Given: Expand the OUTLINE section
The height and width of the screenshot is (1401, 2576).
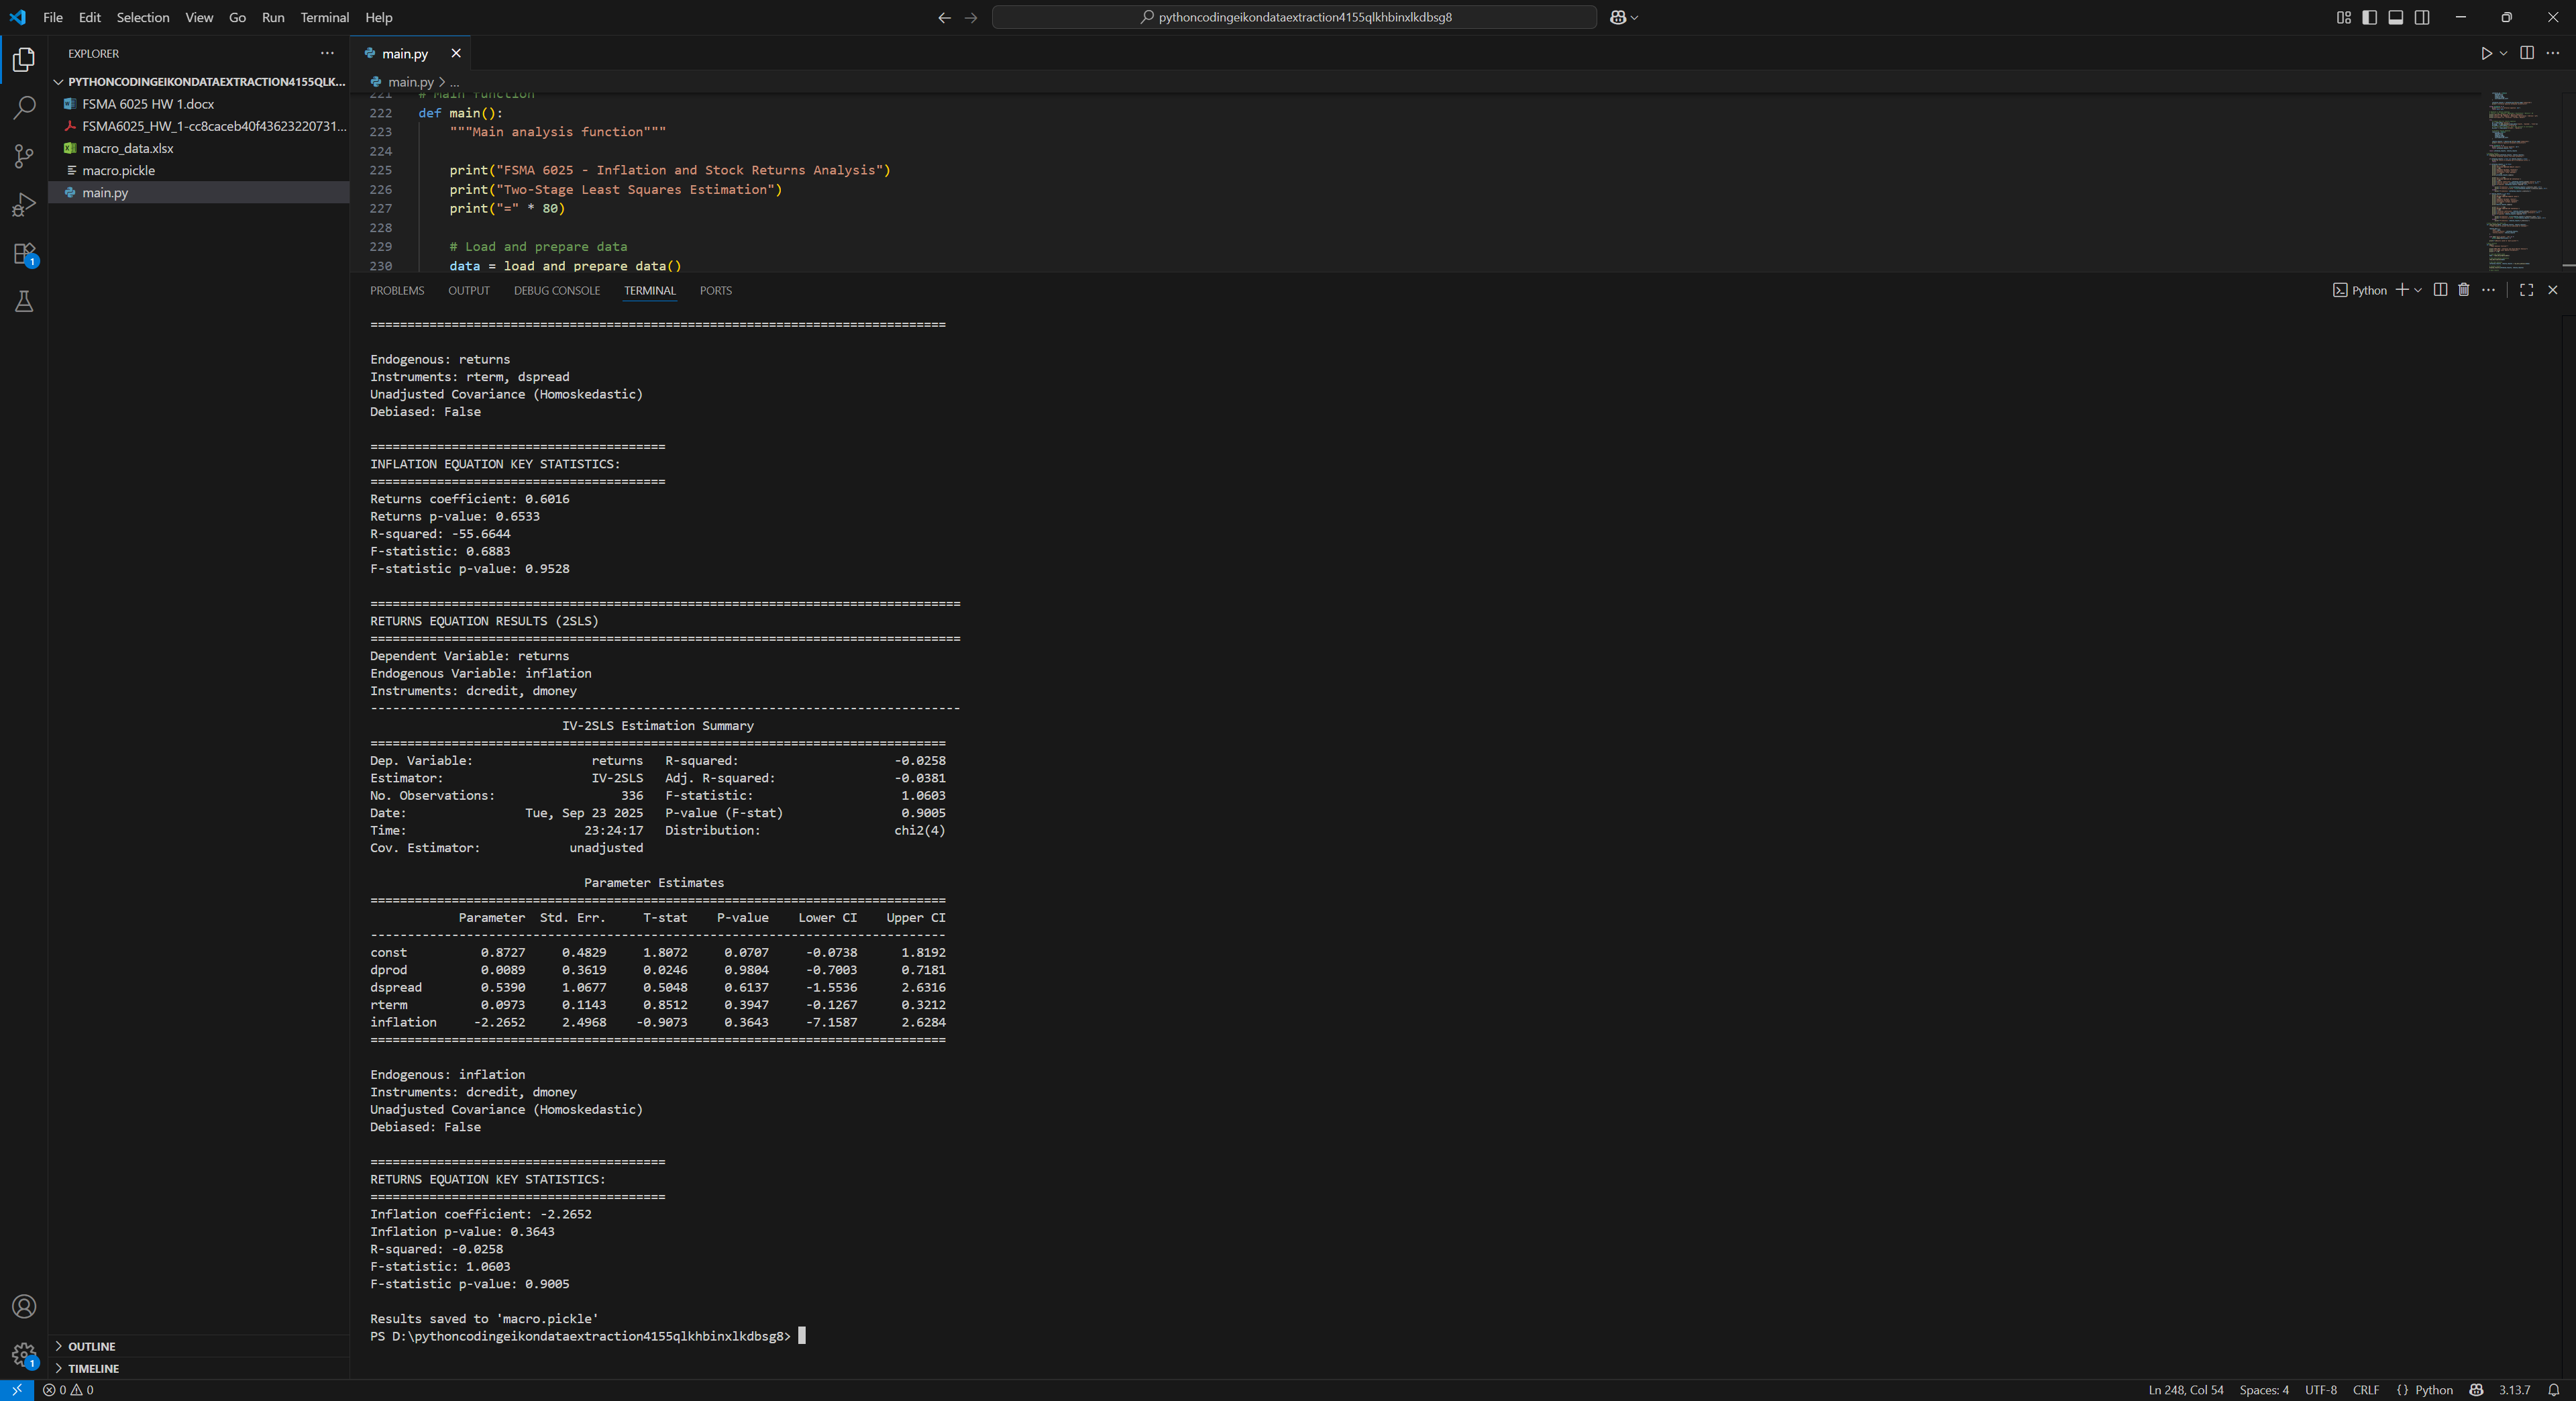Looking at the screenshot, I should point(200,1346).
